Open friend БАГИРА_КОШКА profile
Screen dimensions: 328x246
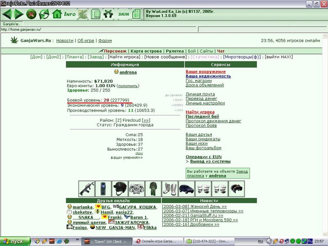tap(137, 207)
